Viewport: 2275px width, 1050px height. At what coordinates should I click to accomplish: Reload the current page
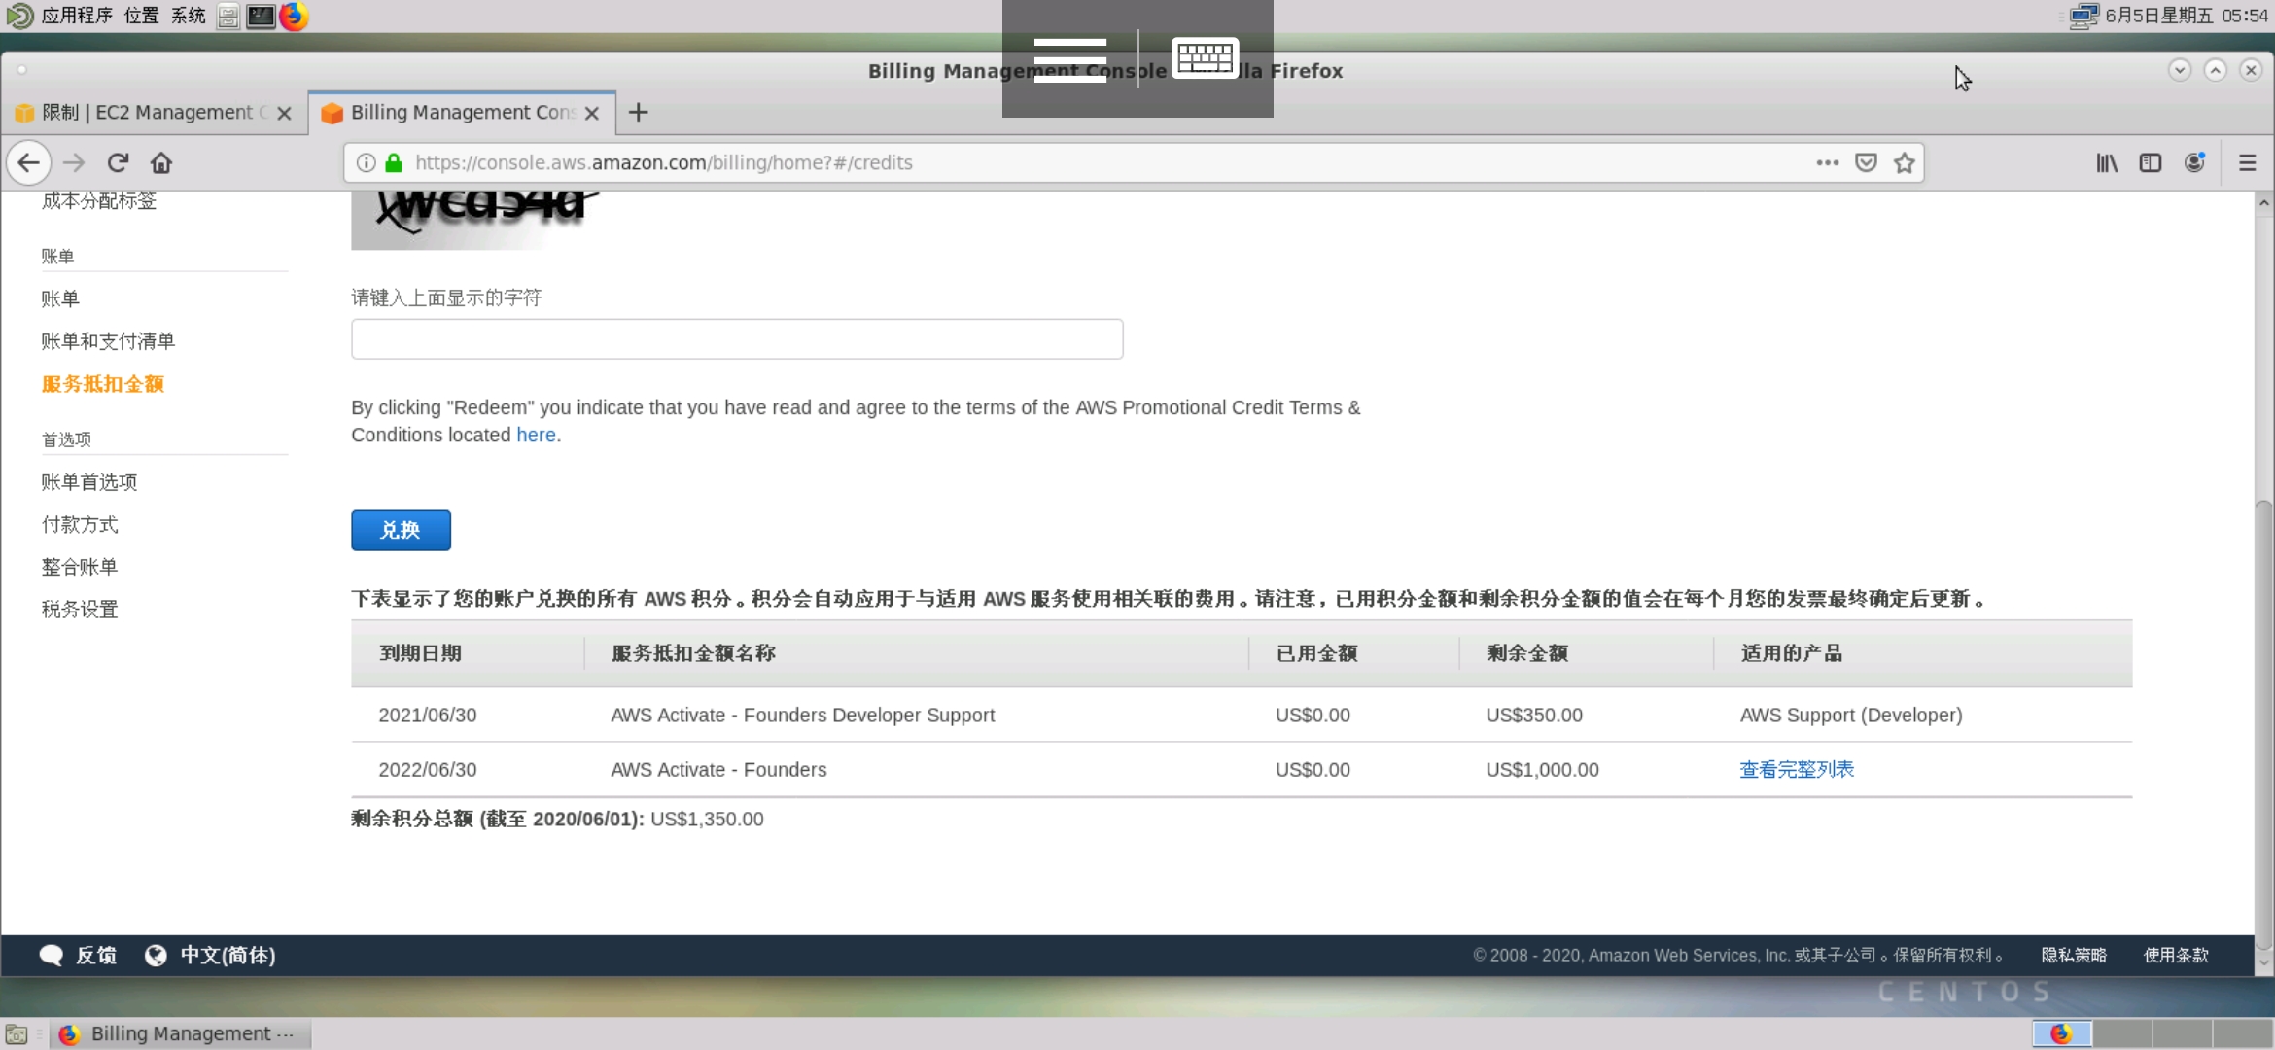click(118, 162)
